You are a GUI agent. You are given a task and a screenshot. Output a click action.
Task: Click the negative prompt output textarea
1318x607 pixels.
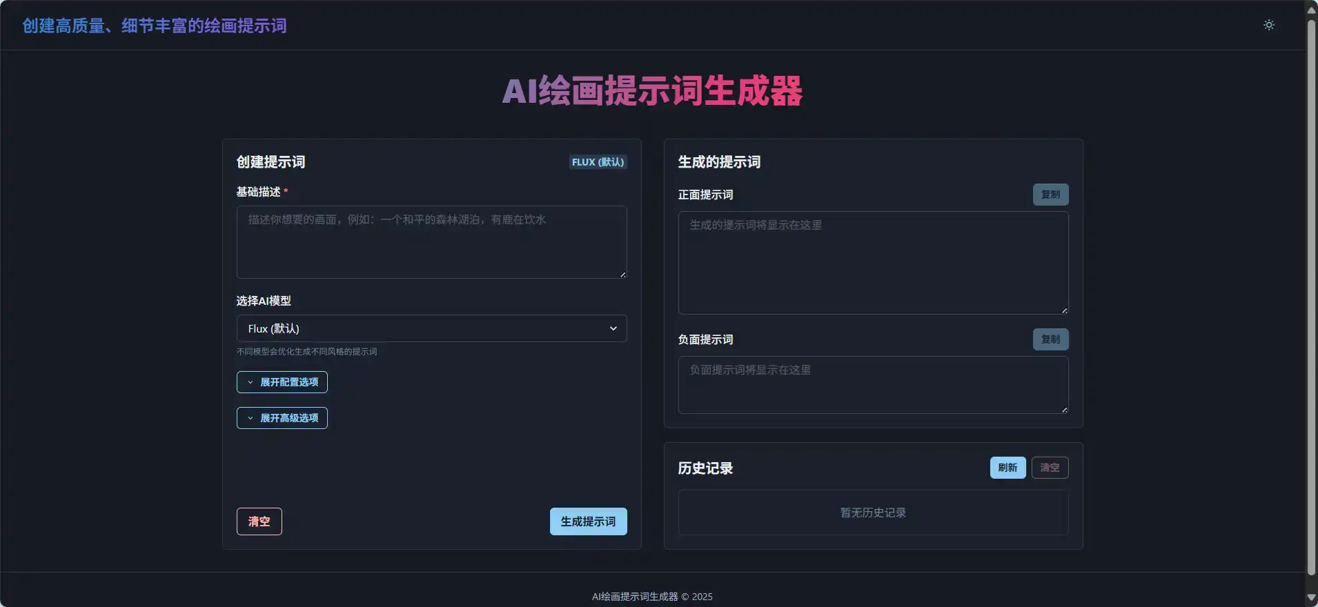(x=873, y=385)
